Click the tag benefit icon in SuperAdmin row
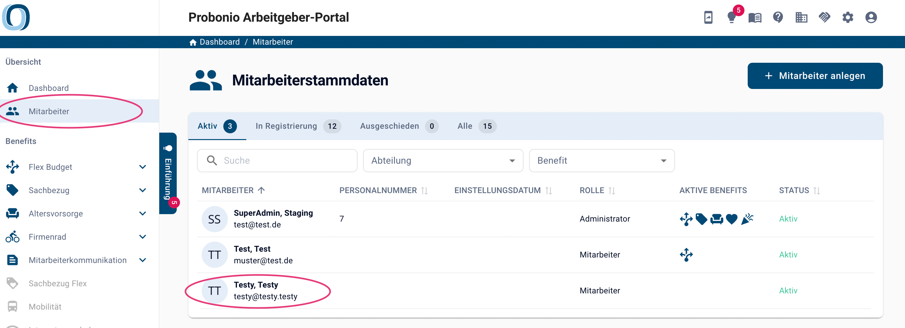Image resolution: width=905 pixels, height=328 pixels. 701,219
